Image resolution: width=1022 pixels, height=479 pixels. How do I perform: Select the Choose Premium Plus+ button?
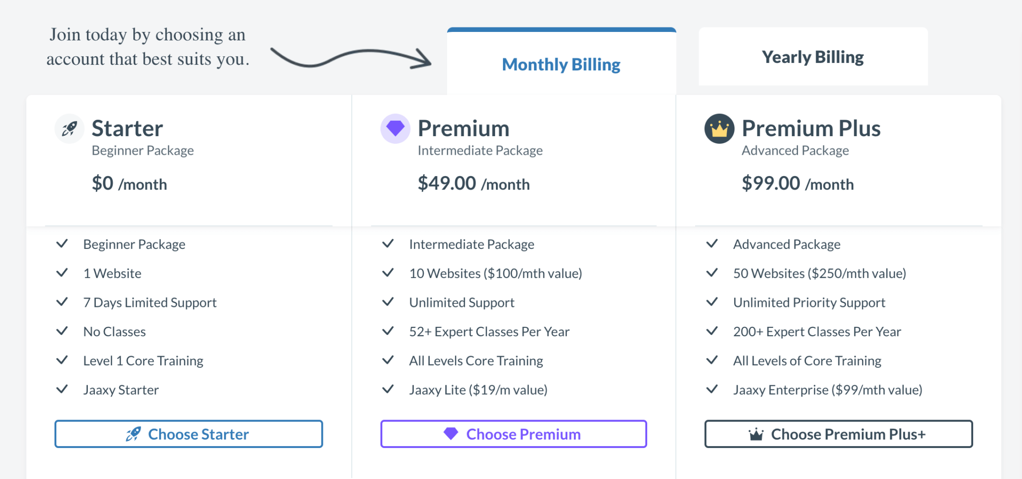click(838, 434)
